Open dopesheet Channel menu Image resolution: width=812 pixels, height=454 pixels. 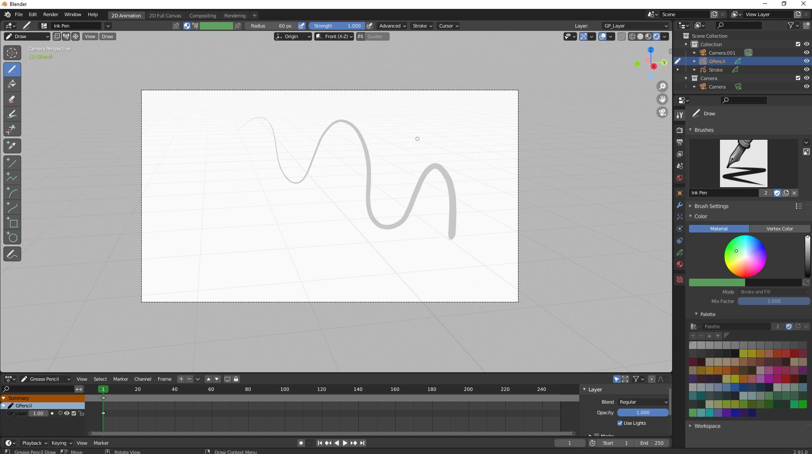pos(142,379)
